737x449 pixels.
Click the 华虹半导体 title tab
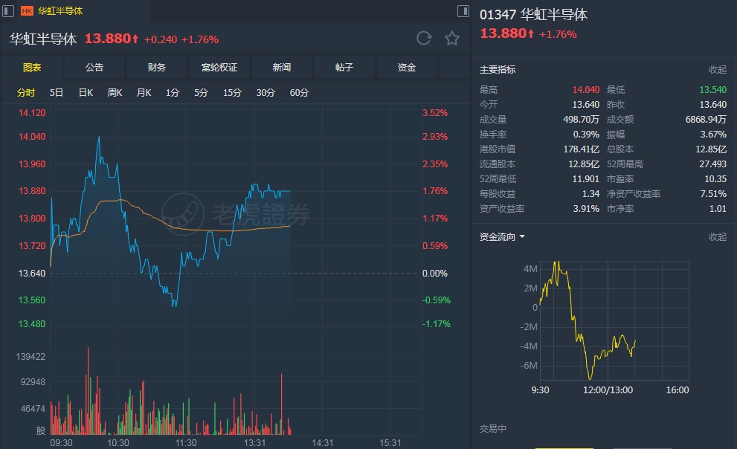click(x=60, y=11)
